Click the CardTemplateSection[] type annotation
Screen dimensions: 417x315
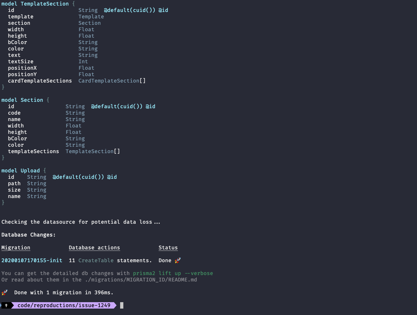tap(112, 80)
